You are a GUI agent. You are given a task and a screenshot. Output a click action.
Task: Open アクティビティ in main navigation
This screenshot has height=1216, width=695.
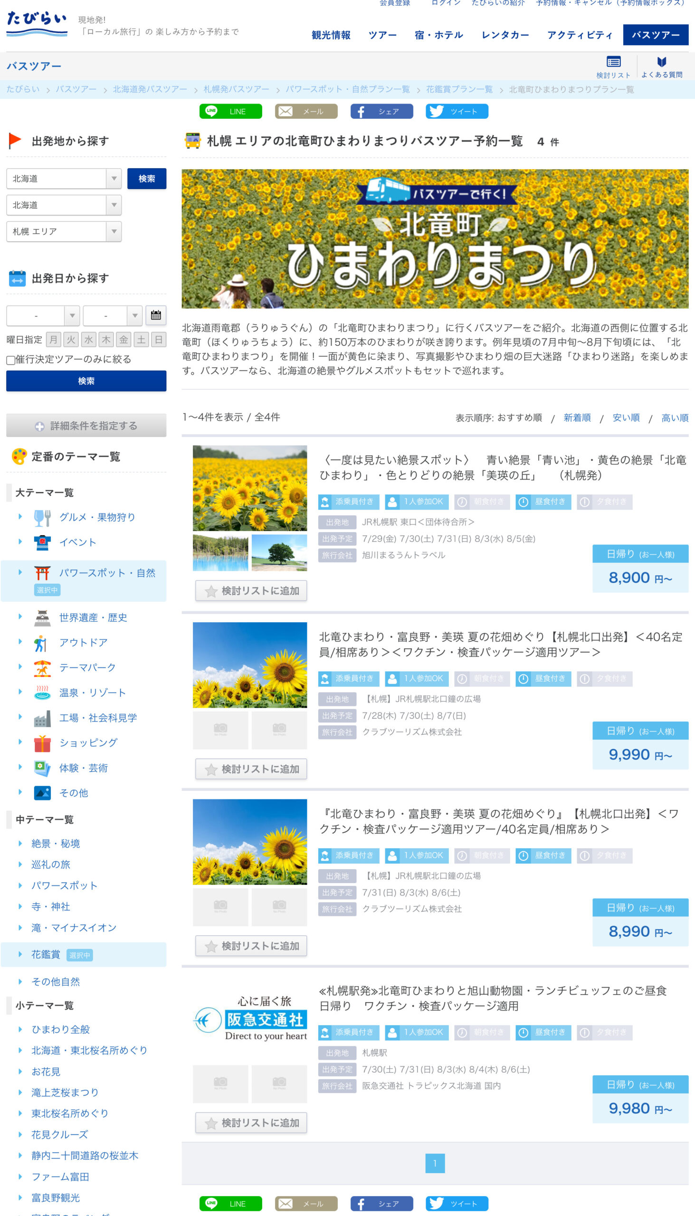[x=580, y=35]
